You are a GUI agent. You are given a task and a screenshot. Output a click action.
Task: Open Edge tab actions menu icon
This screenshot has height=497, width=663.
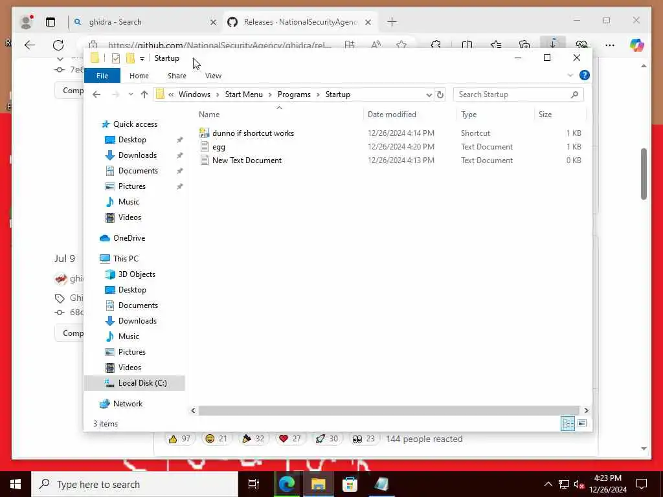(x=51, y=22)
